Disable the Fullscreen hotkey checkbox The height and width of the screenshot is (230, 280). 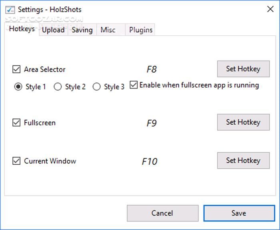[16, 123]
